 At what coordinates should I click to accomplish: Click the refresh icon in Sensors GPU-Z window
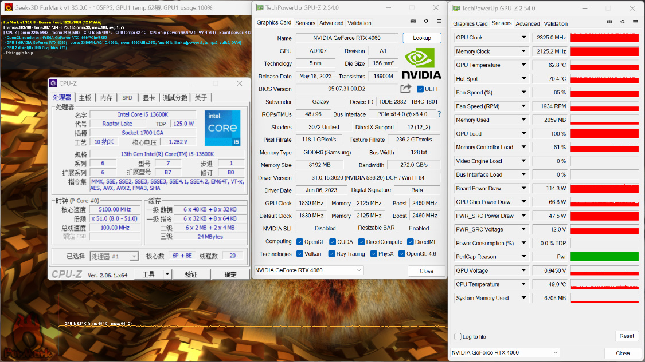pyautogui.click(x=623, y=22)
